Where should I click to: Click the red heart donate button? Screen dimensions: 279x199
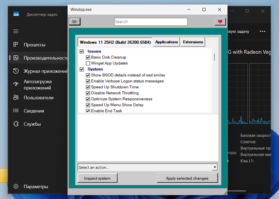click(x=220, y=21)
